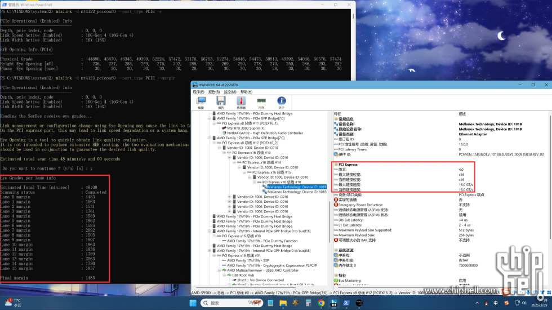The height and width of the screenshot is (310, 552).
Task: Select AMD Matisse/Vermeer USB3 XHCI Controller
Action: click(262, 270)
